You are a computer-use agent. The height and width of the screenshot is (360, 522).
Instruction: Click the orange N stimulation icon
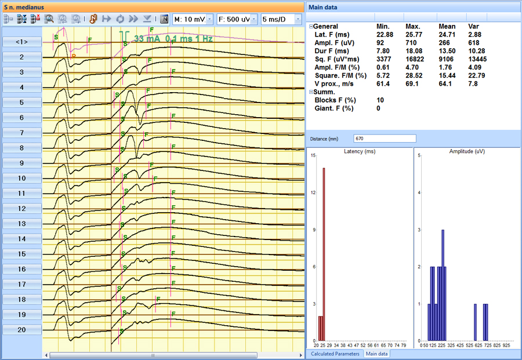pyautogui.click(x=93, y=19)
